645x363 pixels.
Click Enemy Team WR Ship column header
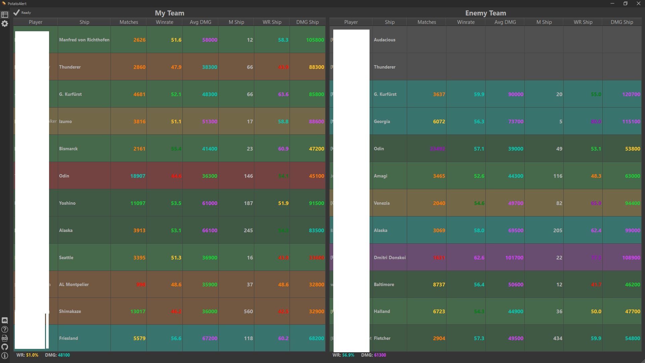583,22
